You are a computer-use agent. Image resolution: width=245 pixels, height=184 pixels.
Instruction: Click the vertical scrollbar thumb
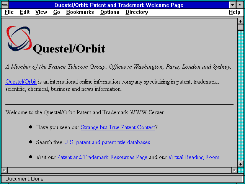click(x=240, y=27)
